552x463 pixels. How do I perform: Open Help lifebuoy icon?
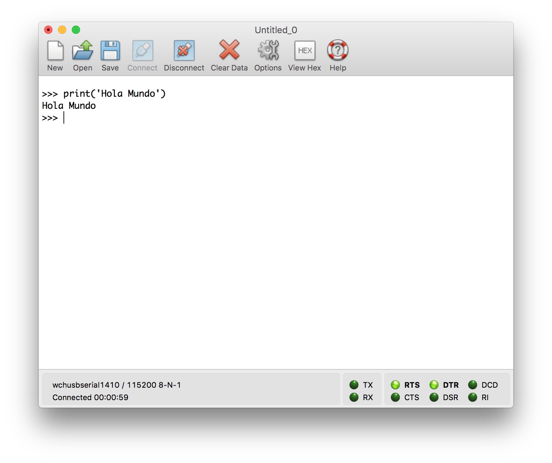tap(338, 50)
